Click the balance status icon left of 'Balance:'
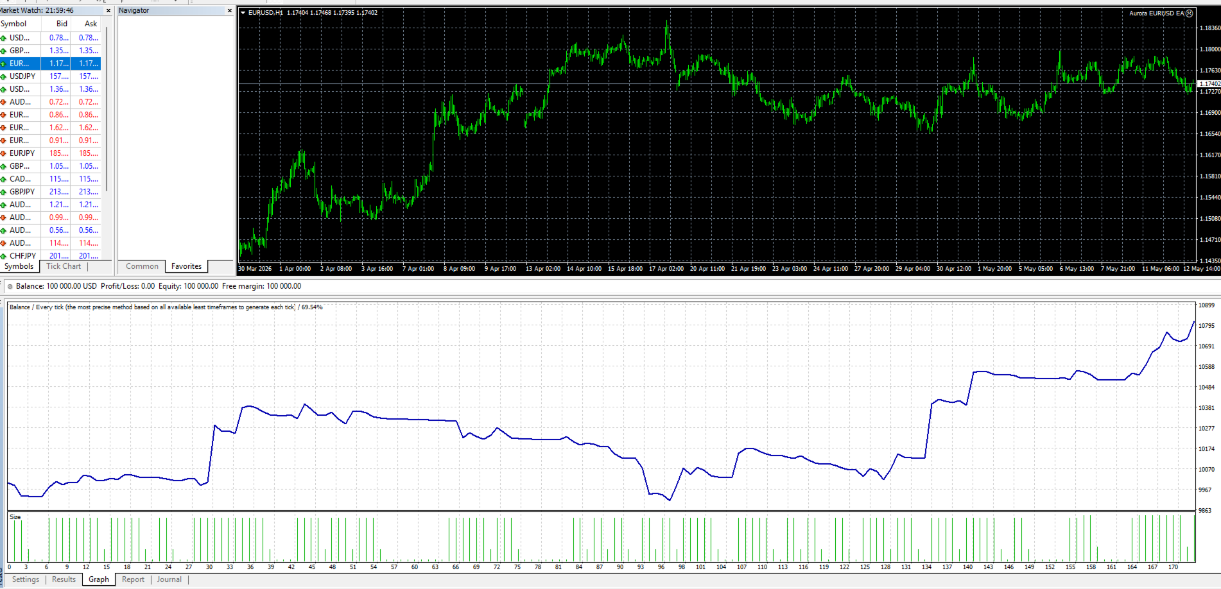The image size is (1221, 589). tap(10, 287)
